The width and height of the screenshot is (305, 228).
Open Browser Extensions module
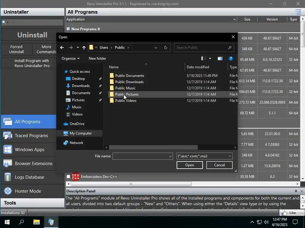29,164
